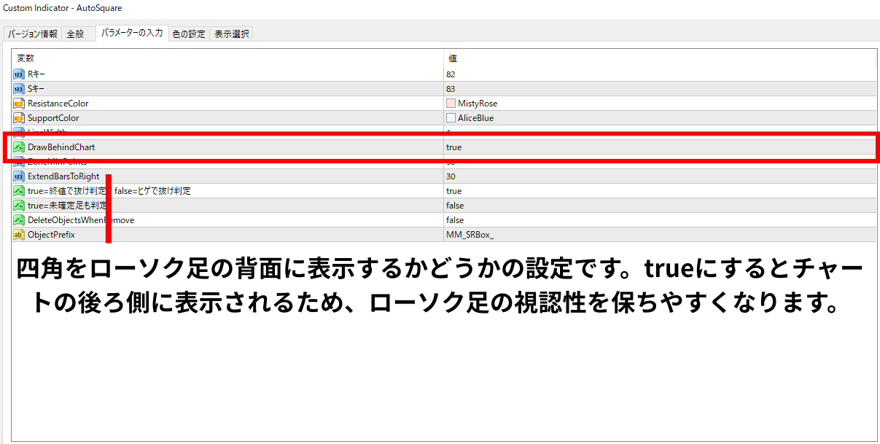Select the color icon next to ResistanceColor
The image size is (880, 444).
19,104
